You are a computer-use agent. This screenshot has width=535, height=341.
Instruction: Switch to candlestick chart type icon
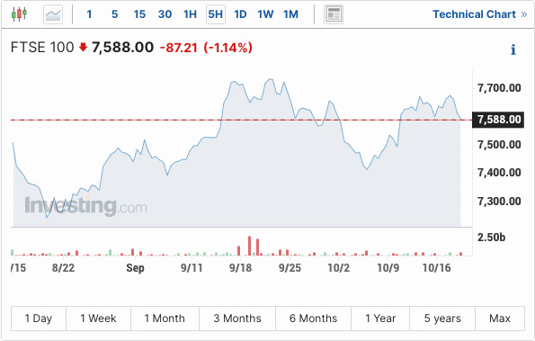point(19,14)
